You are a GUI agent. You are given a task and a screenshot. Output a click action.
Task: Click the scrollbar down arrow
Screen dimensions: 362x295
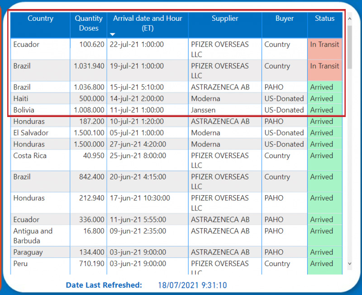coord(349,263)
